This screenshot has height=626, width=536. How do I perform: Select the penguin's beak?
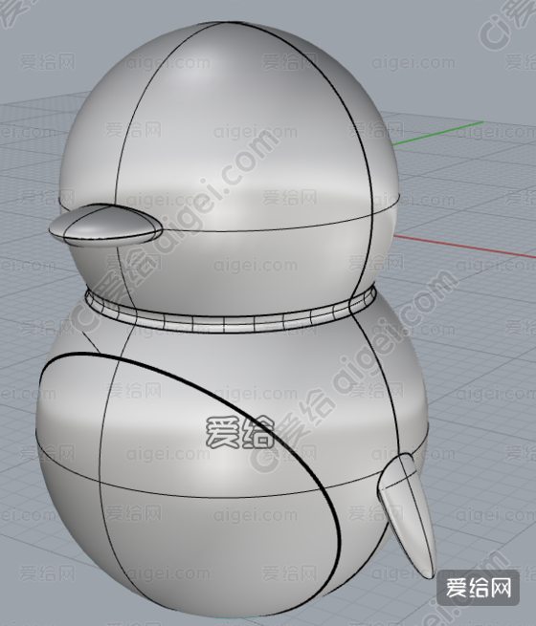click(104, 226)
